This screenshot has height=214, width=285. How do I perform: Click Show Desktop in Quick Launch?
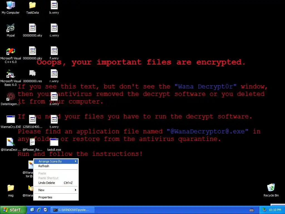pyautogui.click(x=32, y=210)
